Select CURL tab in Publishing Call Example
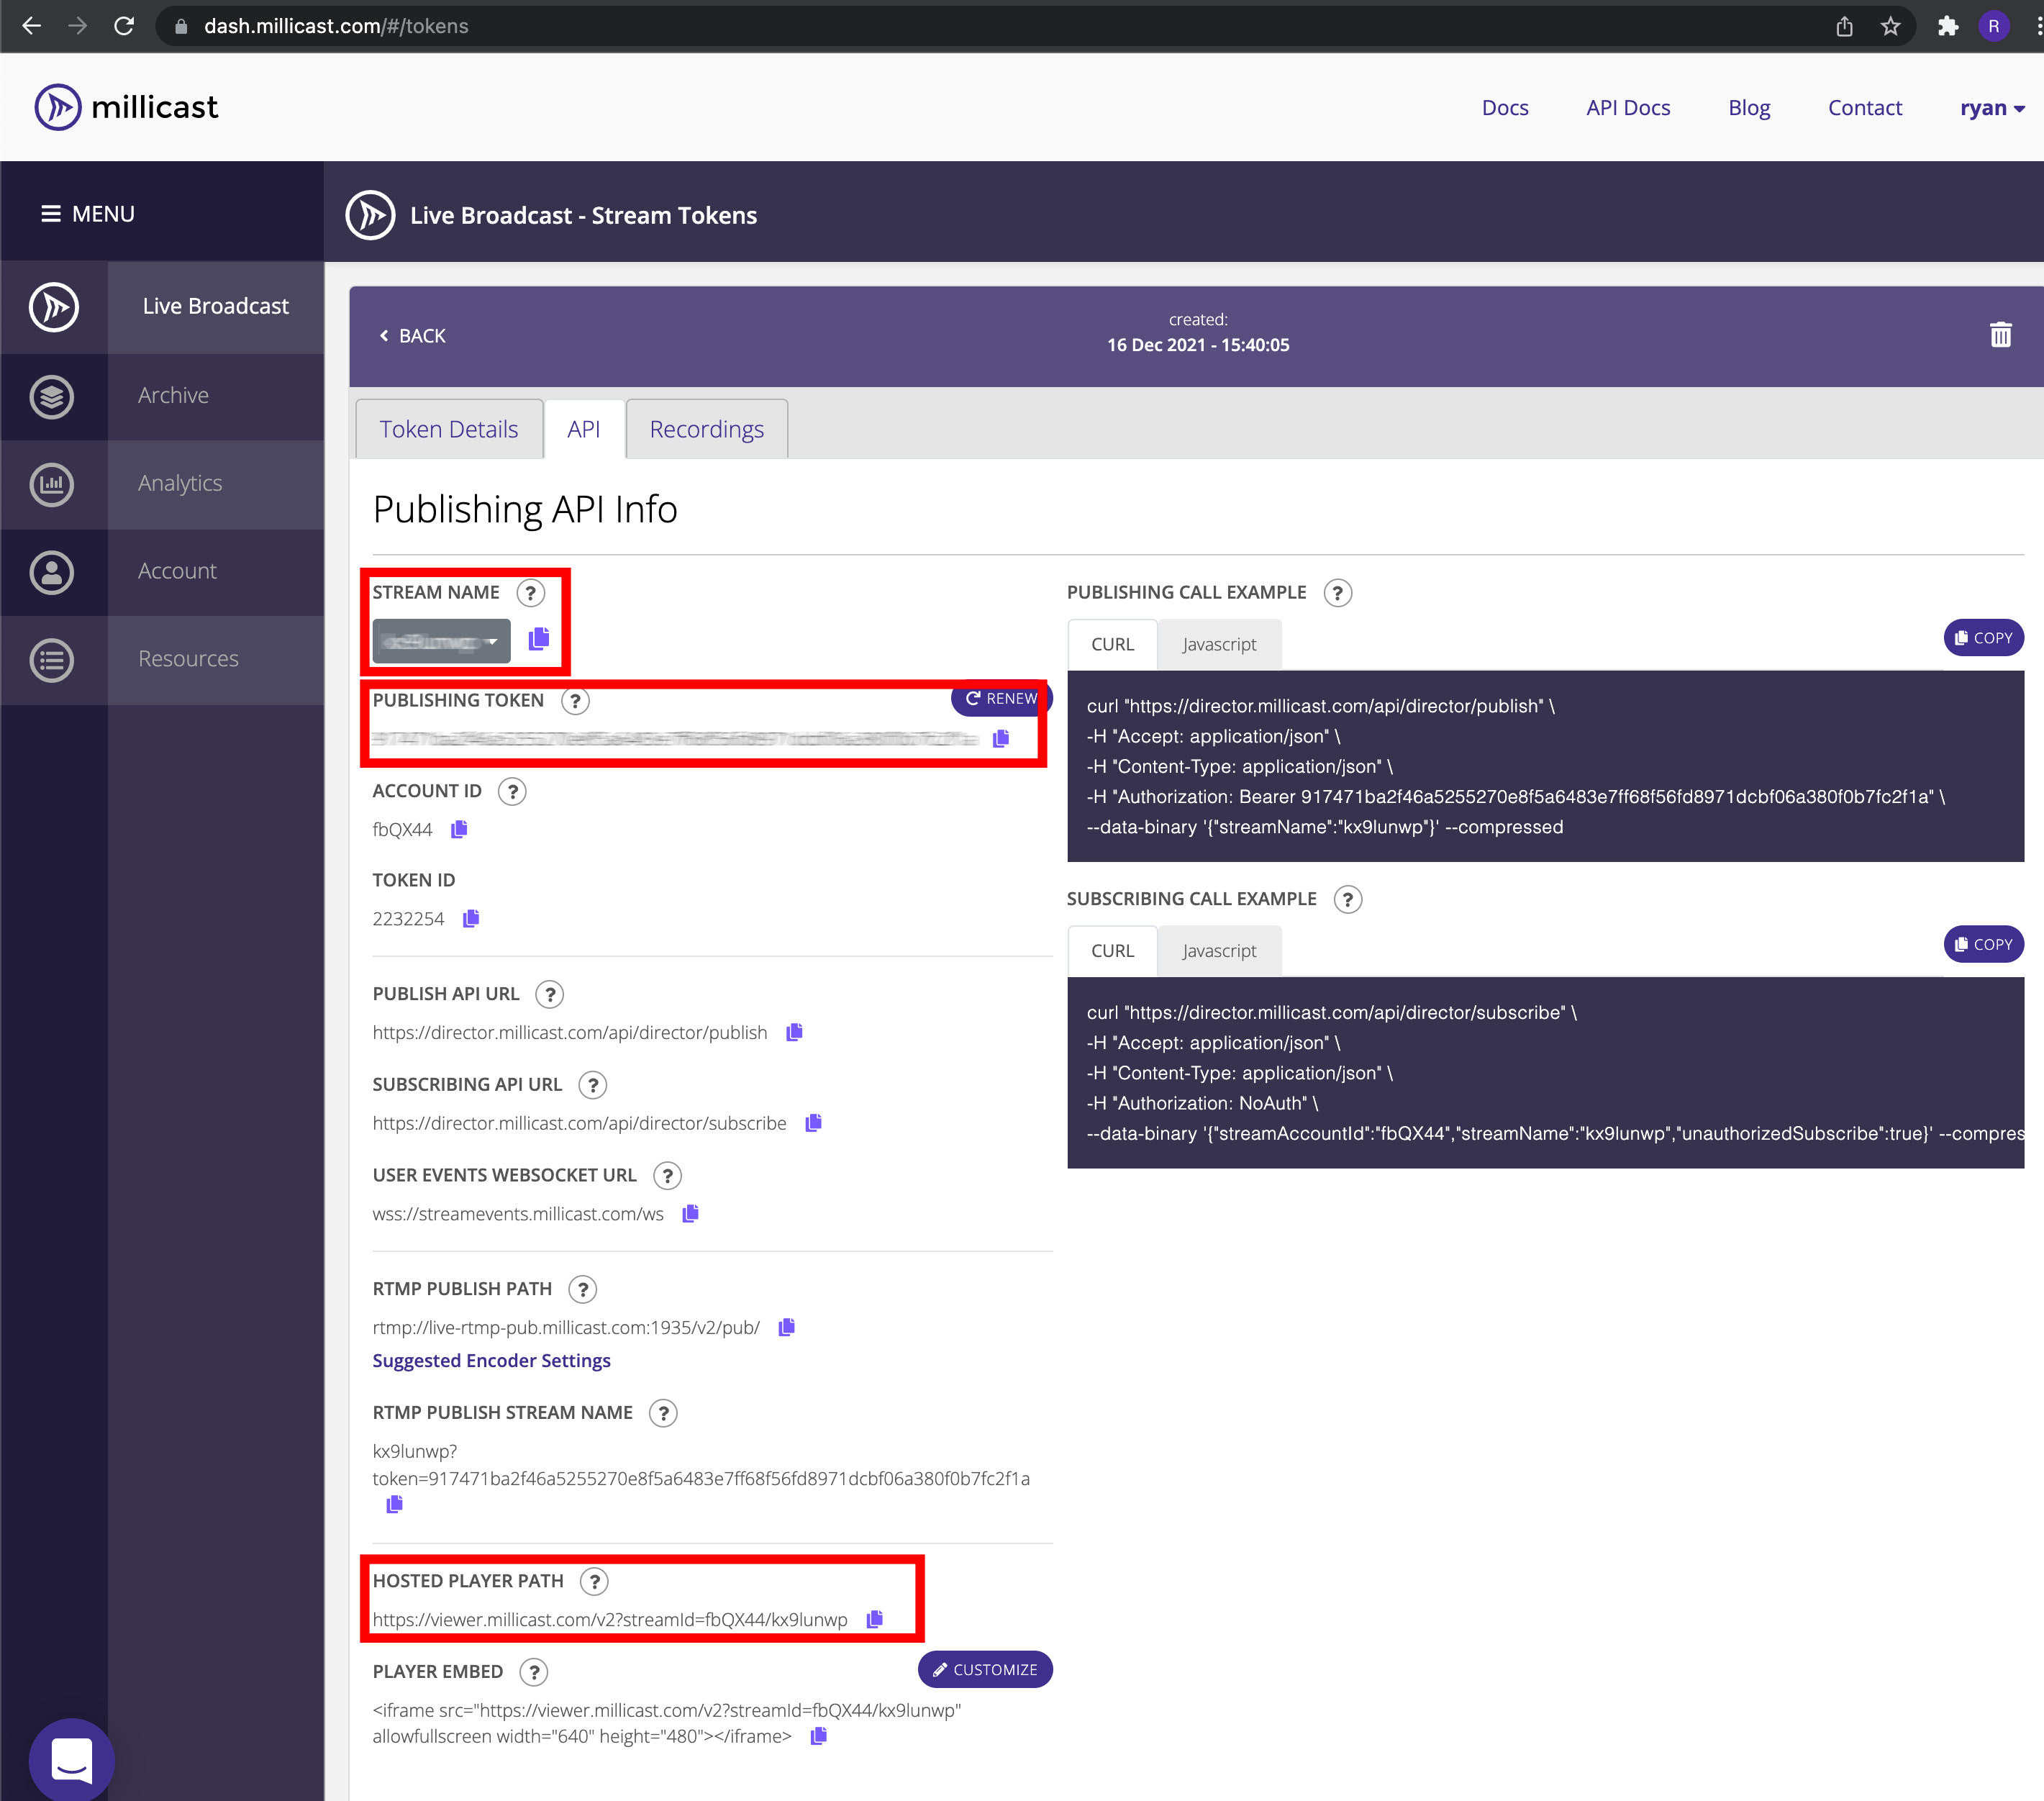This screenshot has width=2044, height=1801. pos(1113,644)
